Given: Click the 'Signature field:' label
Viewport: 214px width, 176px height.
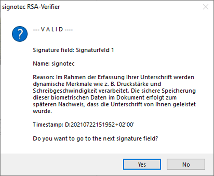Looking at the screenshot, I should coord(54,51).
